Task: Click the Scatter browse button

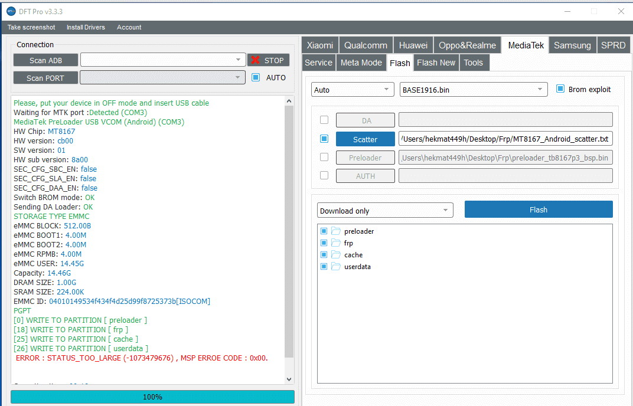Action: pos(366,139)
